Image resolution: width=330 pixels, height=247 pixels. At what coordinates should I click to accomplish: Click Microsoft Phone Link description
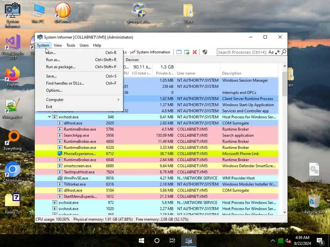point(240,153)
